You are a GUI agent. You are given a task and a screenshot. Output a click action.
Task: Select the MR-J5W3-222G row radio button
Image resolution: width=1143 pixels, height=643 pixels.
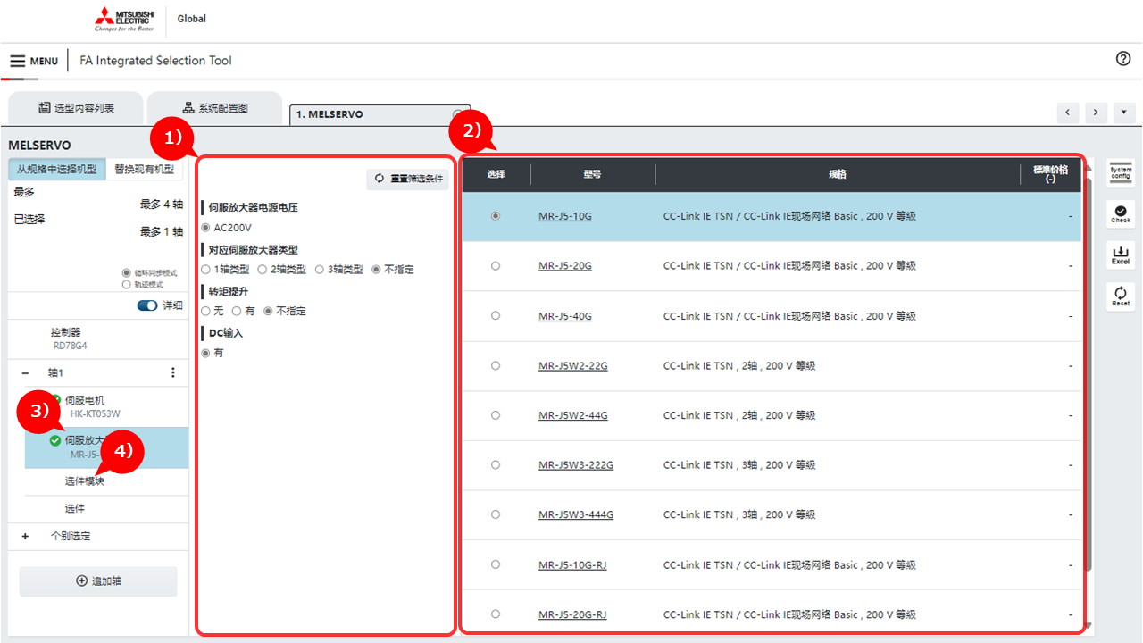(496, 465)
